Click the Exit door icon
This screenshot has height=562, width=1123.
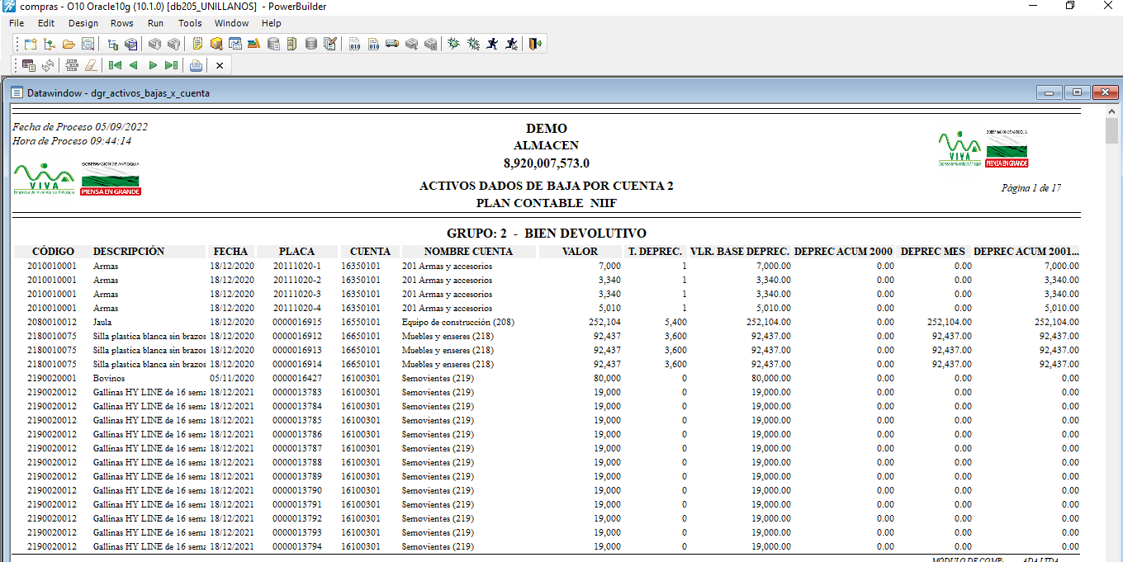tap(535, 44)
